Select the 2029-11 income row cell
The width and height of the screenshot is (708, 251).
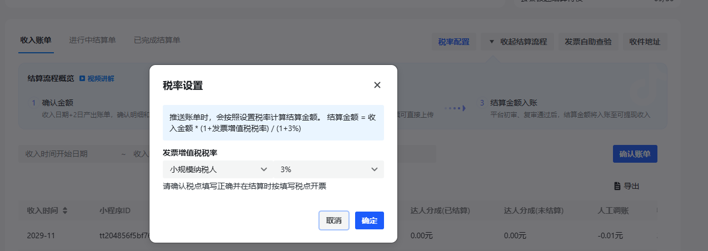[41, 235]
